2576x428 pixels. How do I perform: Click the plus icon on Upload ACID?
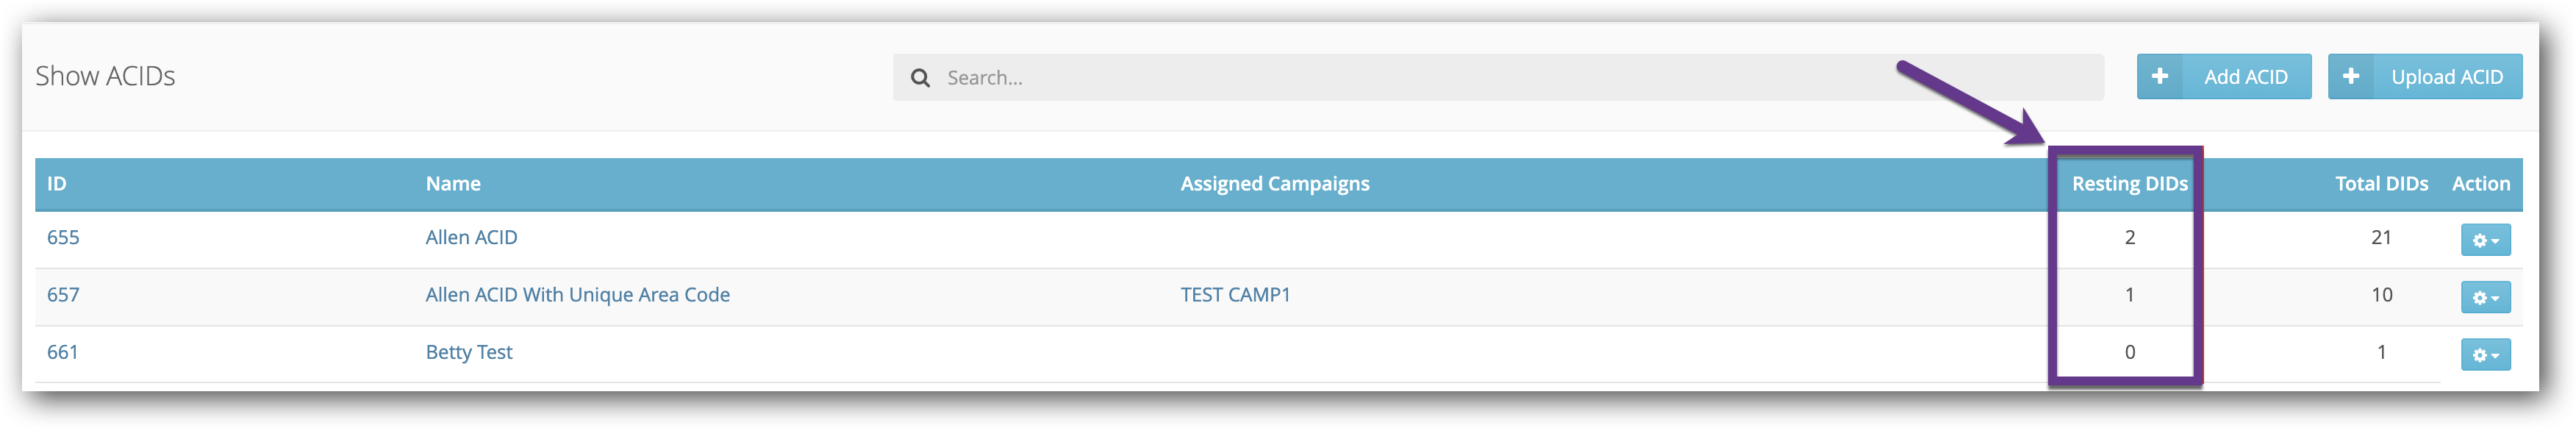[2351, 76]
